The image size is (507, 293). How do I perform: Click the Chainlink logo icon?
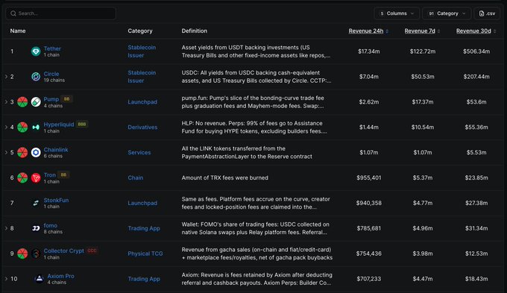(36, 152)
